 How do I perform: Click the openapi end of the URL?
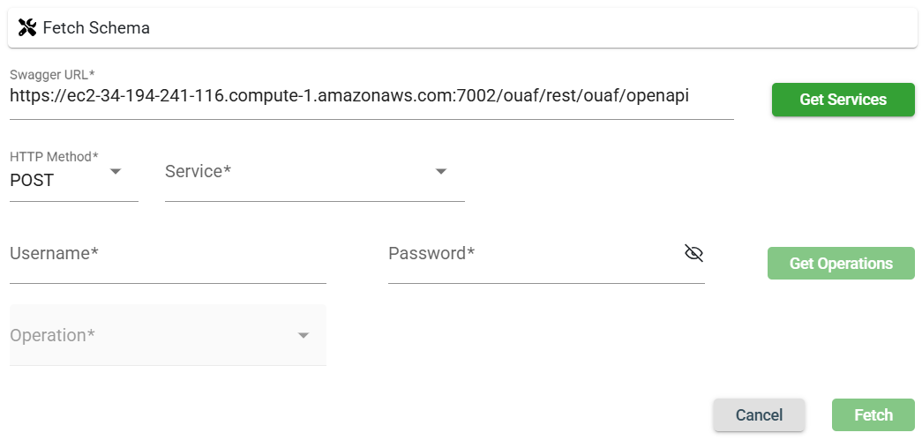pos(657,95)
